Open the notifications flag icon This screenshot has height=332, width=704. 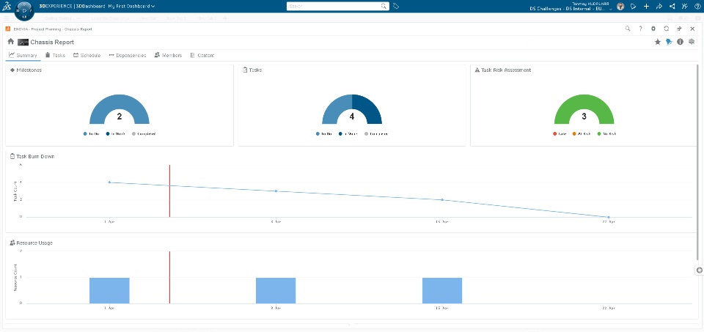(x=634, y=7)
